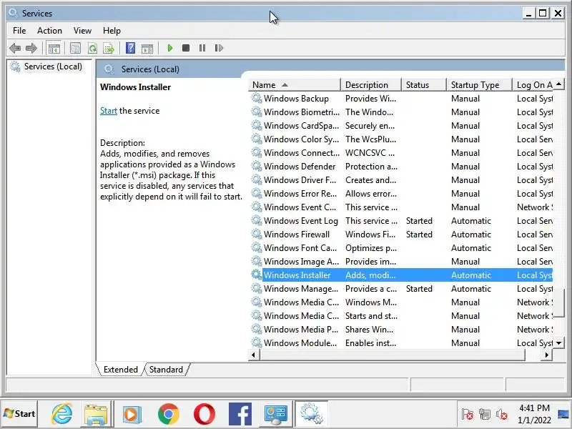Open the Help question mark icon
Screen dimensions: 572x429
point(130,48)
